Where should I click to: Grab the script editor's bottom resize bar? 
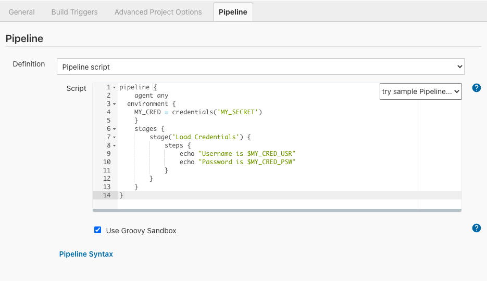pos(277,210)
